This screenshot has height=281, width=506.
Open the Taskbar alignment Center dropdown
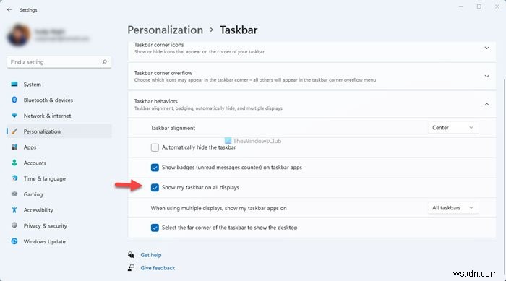pyautogui.click(x=453, y=128)
